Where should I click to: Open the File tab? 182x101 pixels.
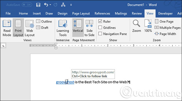tap(8, 13)
